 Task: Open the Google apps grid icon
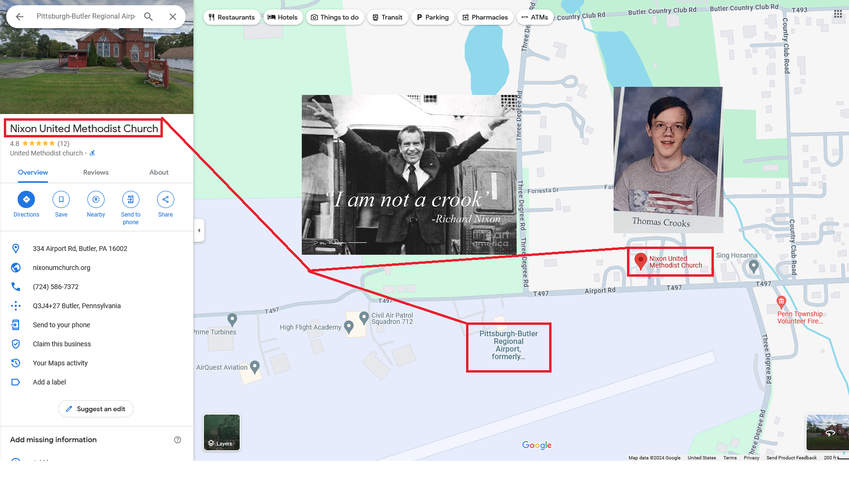pos(838,14)
